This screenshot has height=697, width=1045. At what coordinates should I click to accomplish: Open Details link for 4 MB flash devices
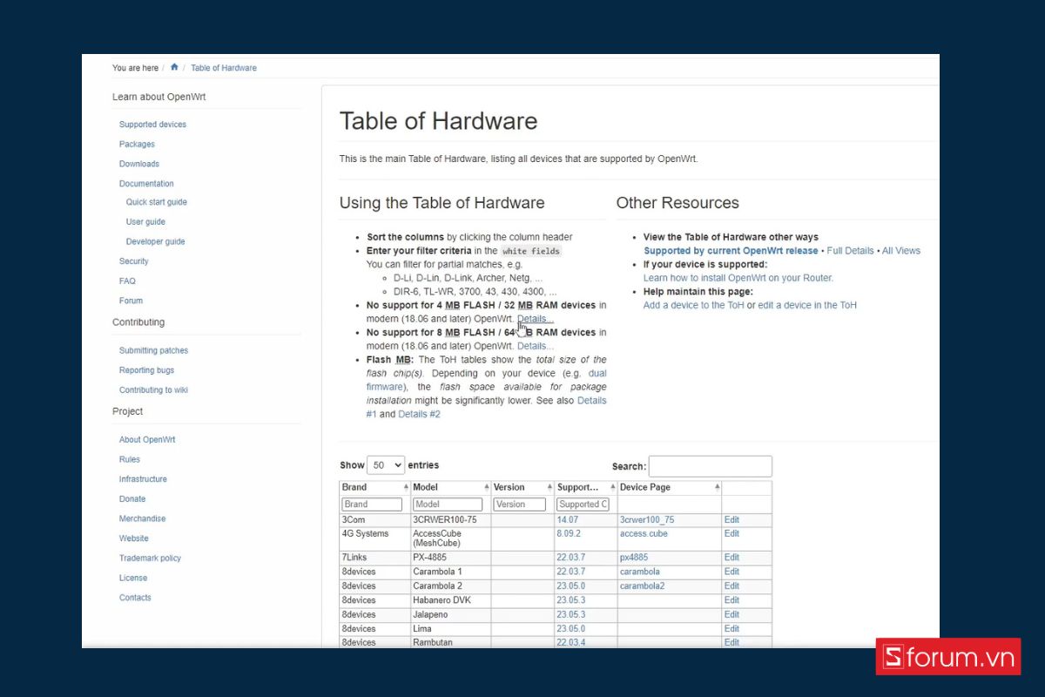click(x=535, y=319)
